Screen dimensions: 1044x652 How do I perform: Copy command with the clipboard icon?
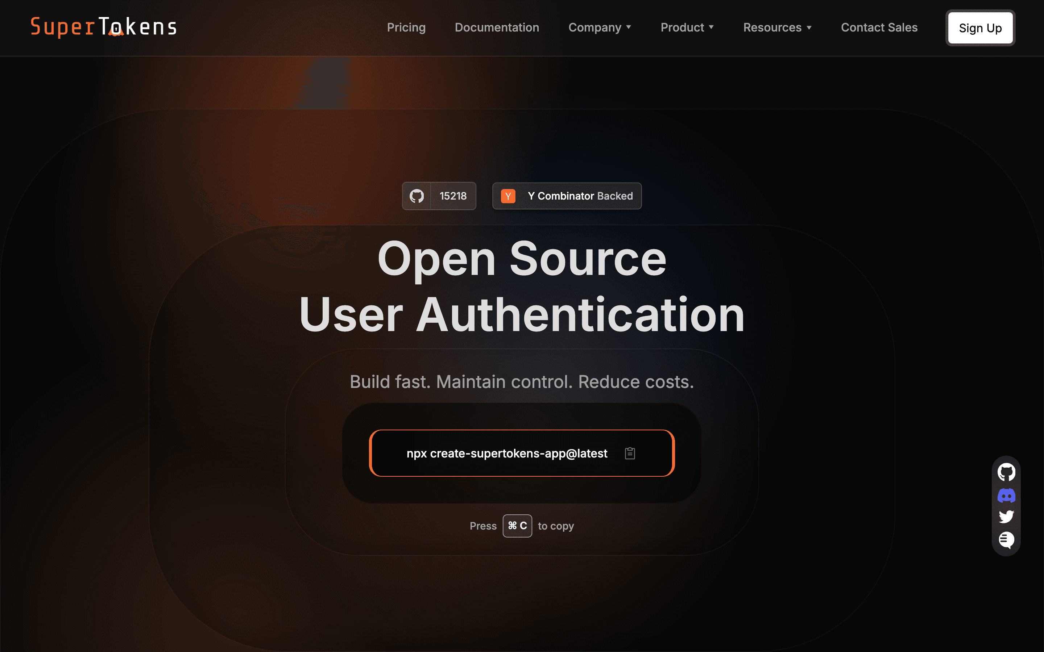coord(630,453)
